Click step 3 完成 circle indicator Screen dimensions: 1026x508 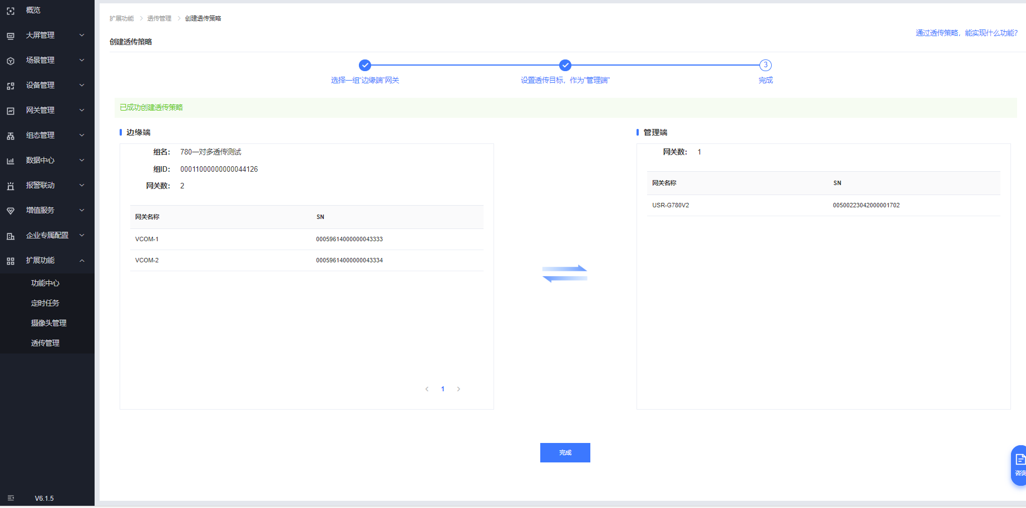tap(766, 65)
